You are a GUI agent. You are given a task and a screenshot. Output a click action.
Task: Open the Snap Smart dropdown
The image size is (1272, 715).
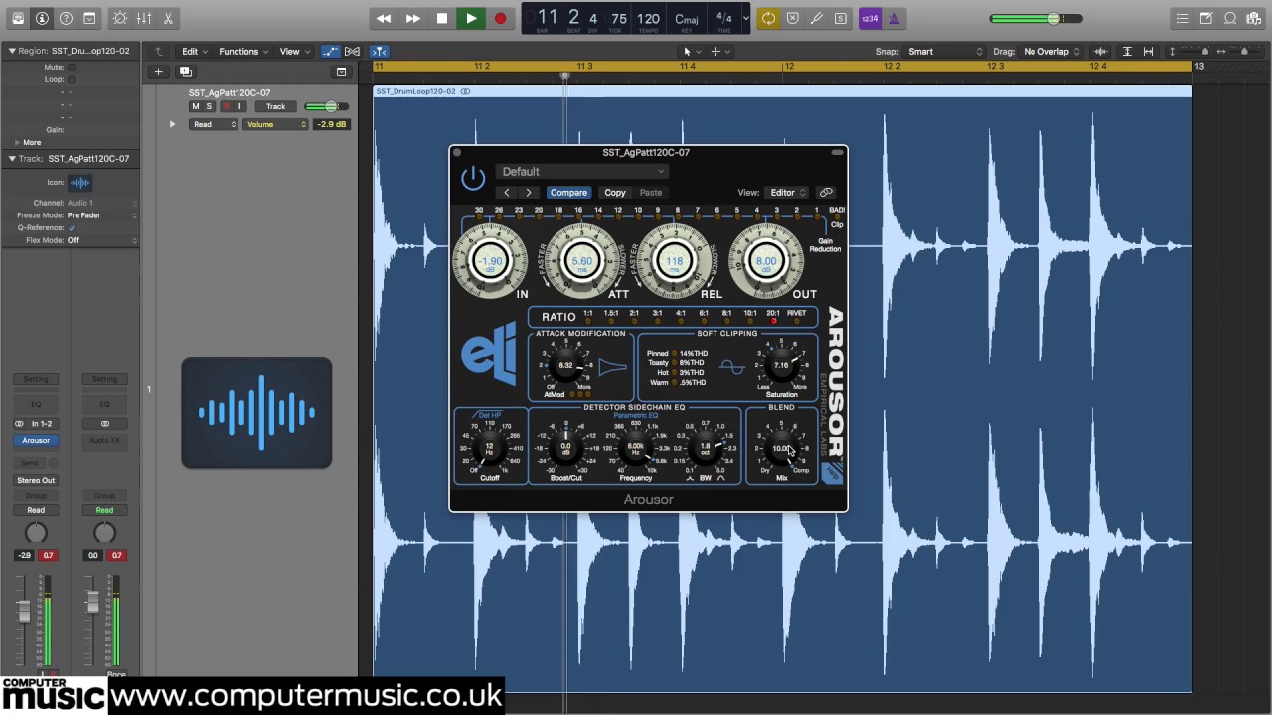click(945, 51)
